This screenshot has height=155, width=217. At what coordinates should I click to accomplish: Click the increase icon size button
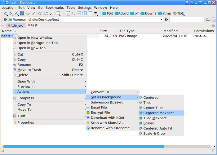tap(46, 13)
